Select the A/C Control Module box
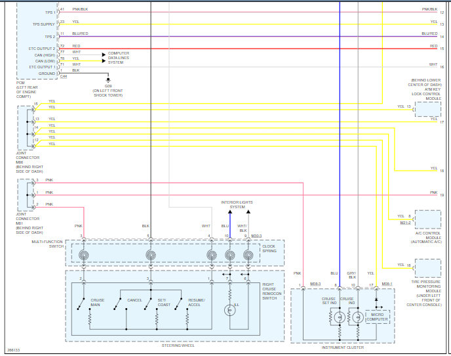 click(x=427, y=219)
